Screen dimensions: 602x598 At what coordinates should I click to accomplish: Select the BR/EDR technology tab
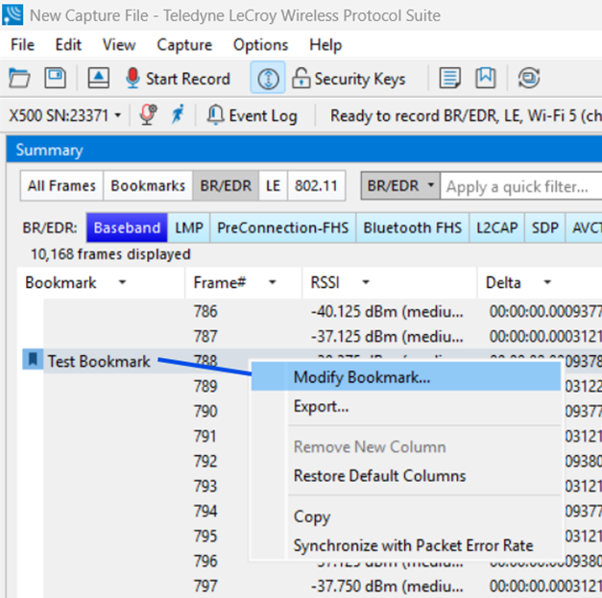[226, 186]
